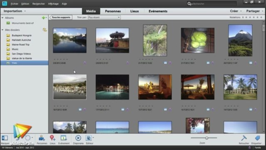
Task: Switch to the Evénements tab
Action: [x=158, y=11]
